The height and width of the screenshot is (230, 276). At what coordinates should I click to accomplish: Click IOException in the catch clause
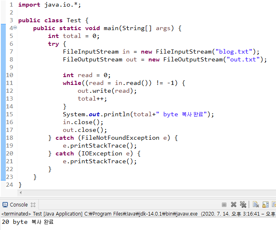102,154
